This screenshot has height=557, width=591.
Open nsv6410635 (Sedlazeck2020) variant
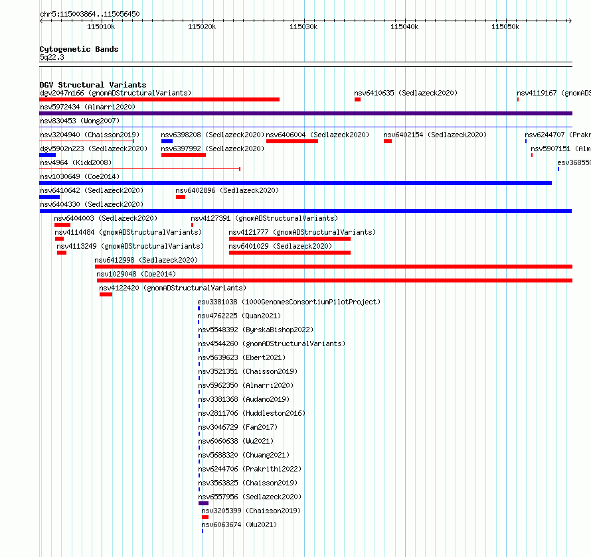406,93
